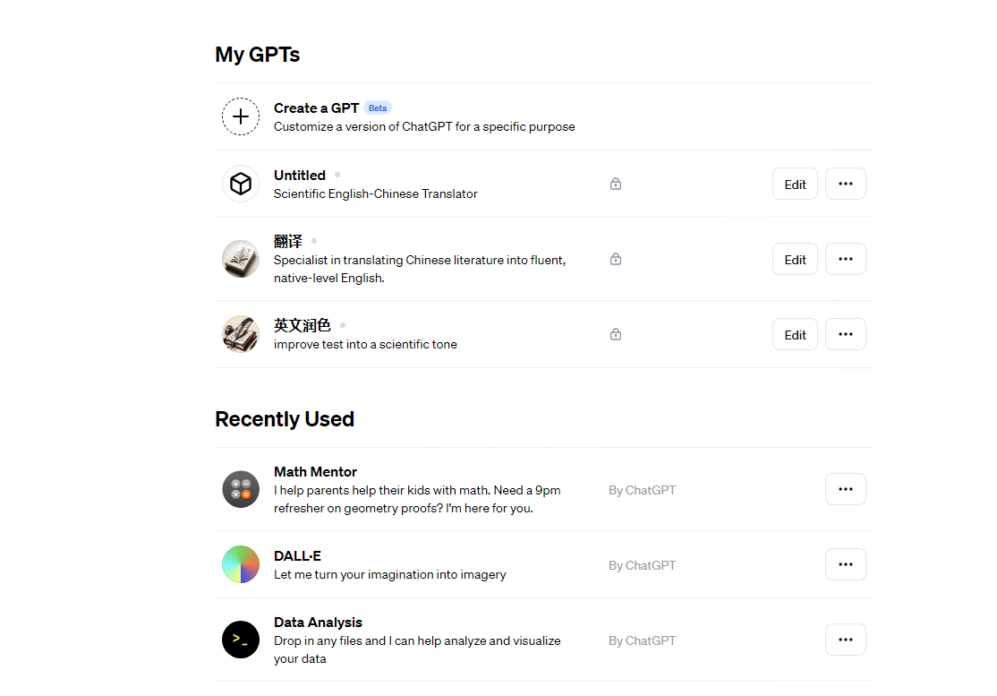The height and width of the screenshot is (696, 997).
Task: Open the 翻译 GPT book avatar
Action: click(241, 259)
